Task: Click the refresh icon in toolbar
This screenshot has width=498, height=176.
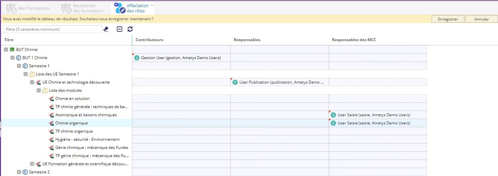Action: click(x=130, y=29)
